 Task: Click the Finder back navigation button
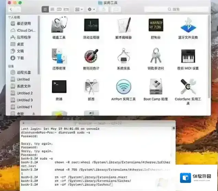point(11,9)
